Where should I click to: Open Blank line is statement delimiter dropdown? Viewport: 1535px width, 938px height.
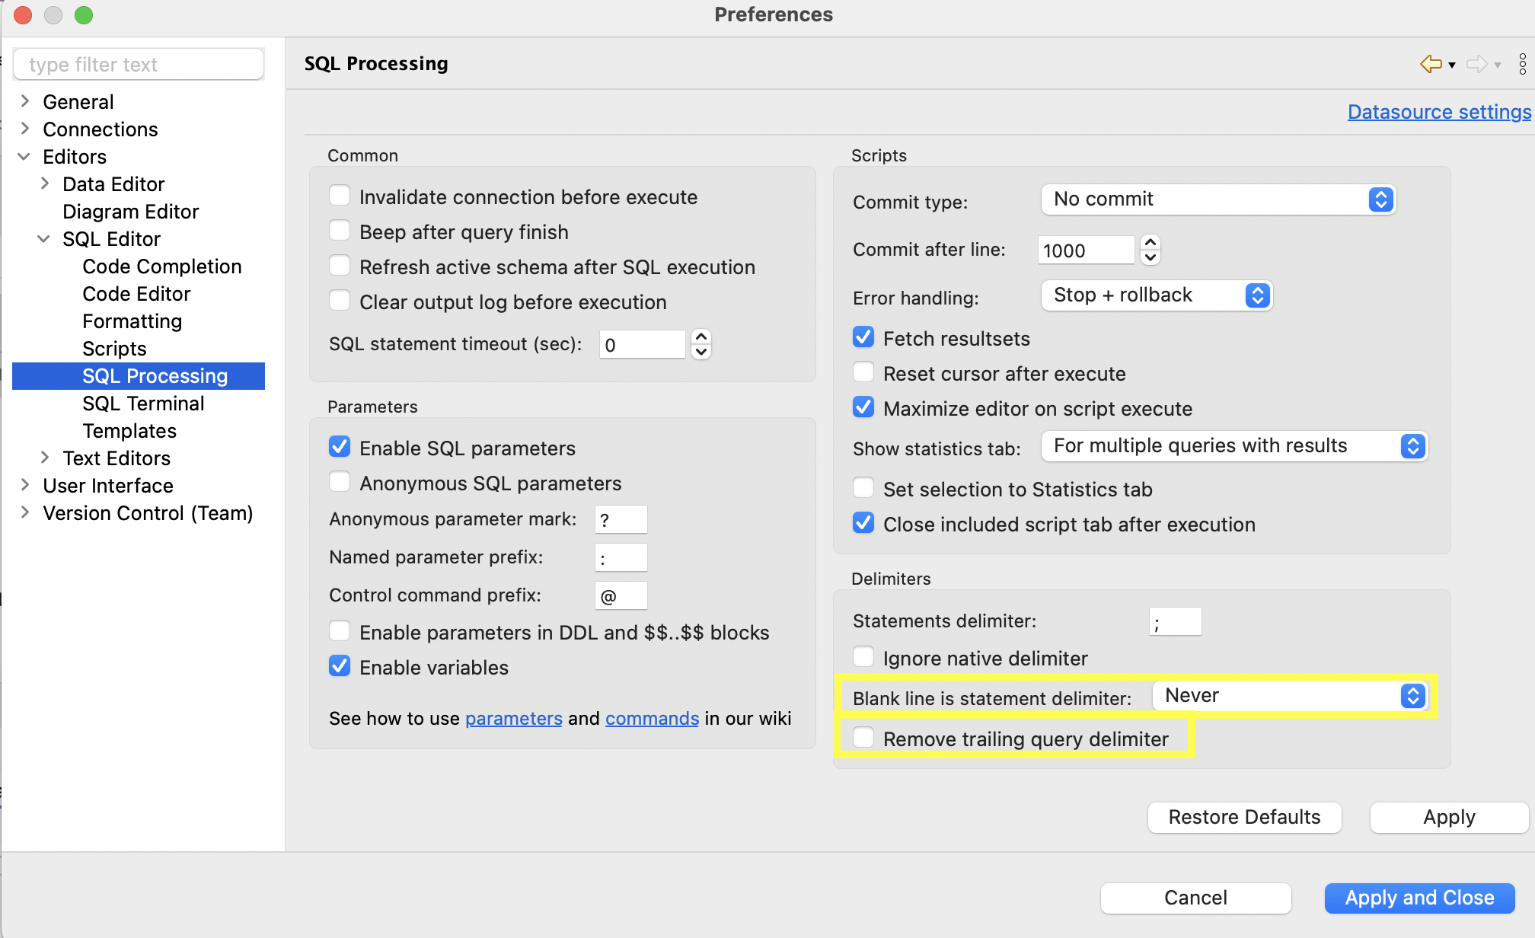pos(1290,696)
